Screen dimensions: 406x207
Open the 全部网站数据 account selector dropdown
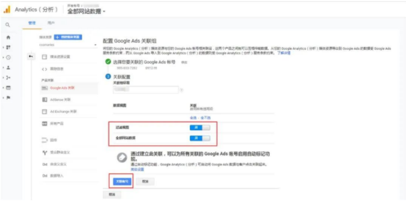86,12
